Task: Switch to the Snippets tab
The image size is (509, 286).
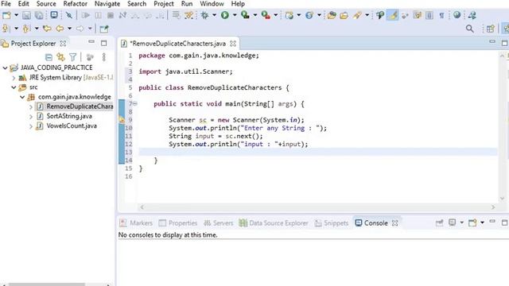Action: coord(332,223)
